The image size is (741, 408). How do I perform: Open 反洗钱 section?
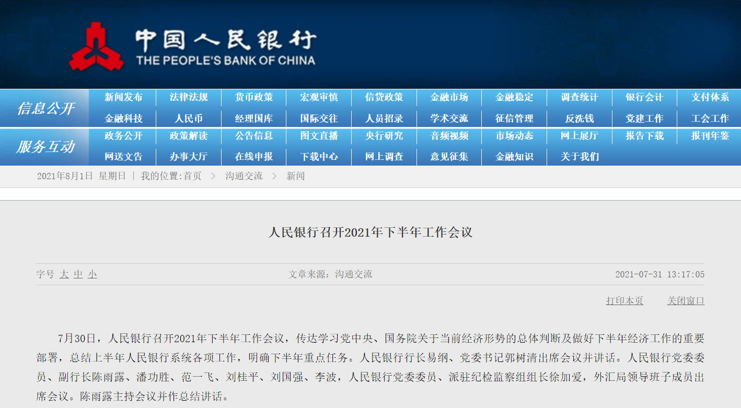coord(580,119)
